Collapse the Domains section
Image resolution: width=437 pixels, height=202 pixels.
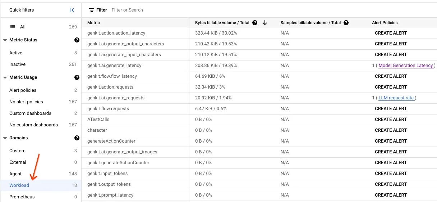[x=5, y=138]
